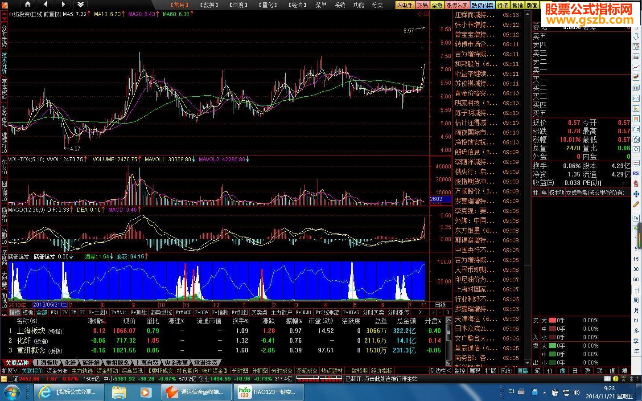The width and height of the screenshot is (642, 401).
Task: Collapse the 侧边栏< sidebar
Action: 441,371
